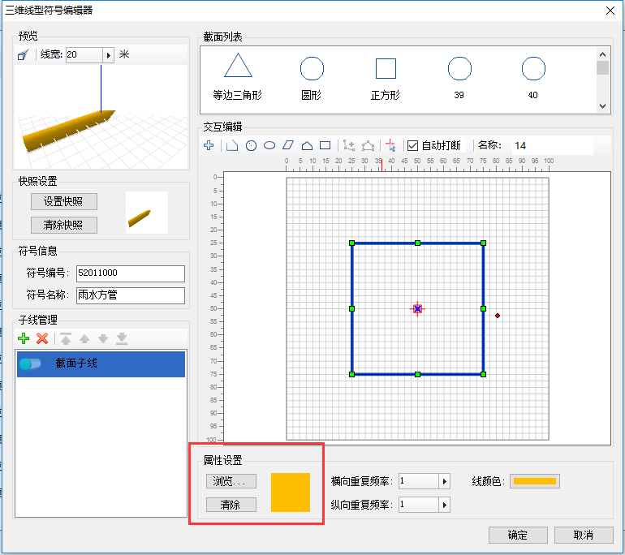Click the select pointer tool icon

pyautogui.click(x=390, y=145)
